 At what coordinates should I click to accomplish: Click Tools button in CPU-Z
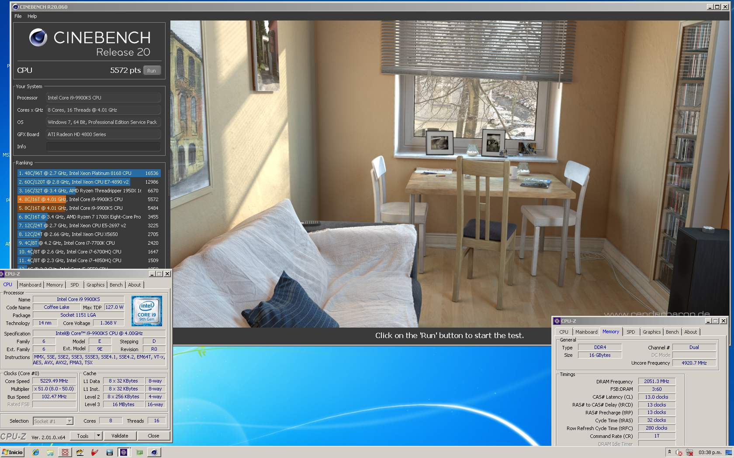tap(83, 436)
